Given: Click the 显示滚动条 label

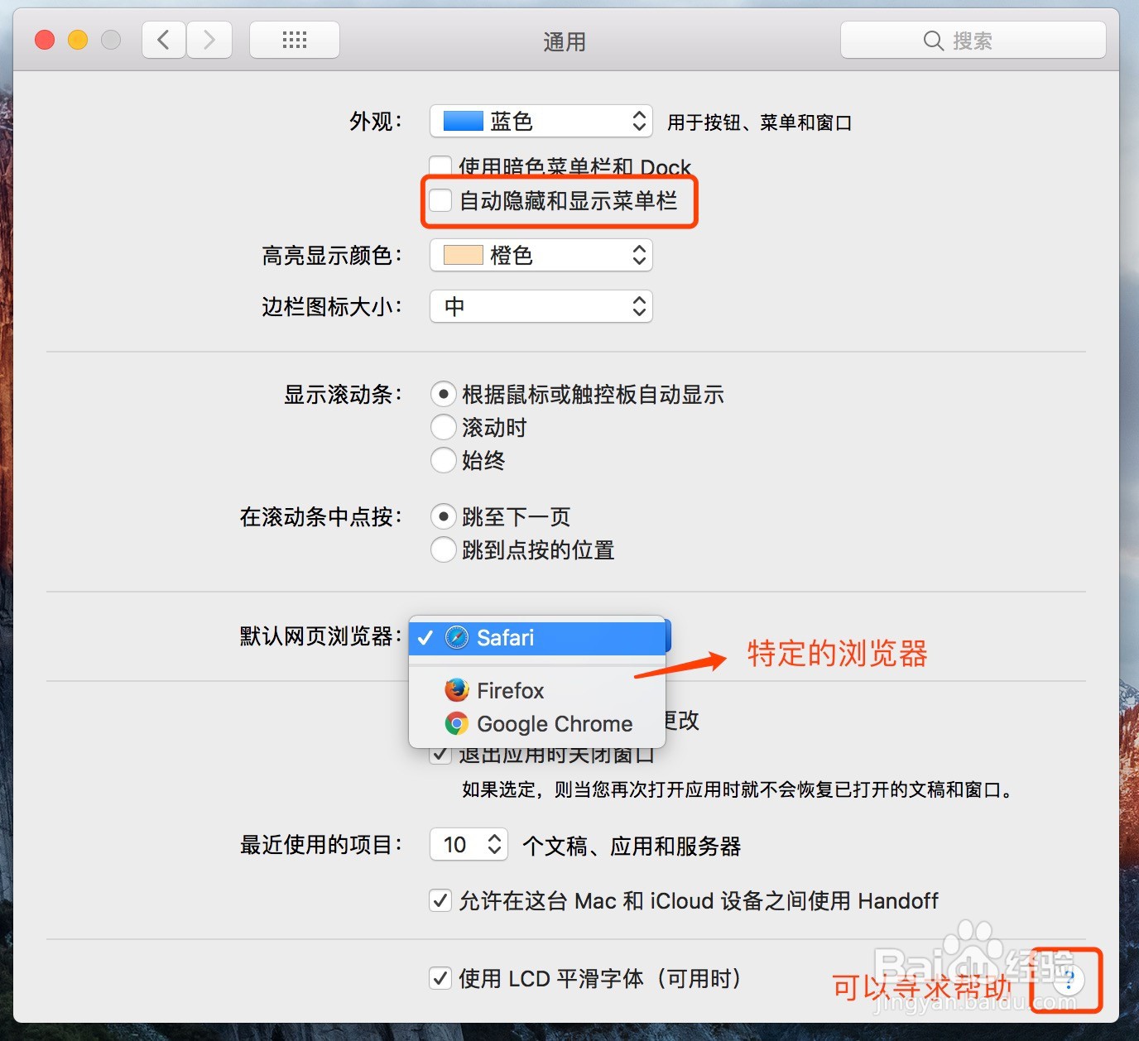Looking at the screenshot, I should [x=344, y=395].
